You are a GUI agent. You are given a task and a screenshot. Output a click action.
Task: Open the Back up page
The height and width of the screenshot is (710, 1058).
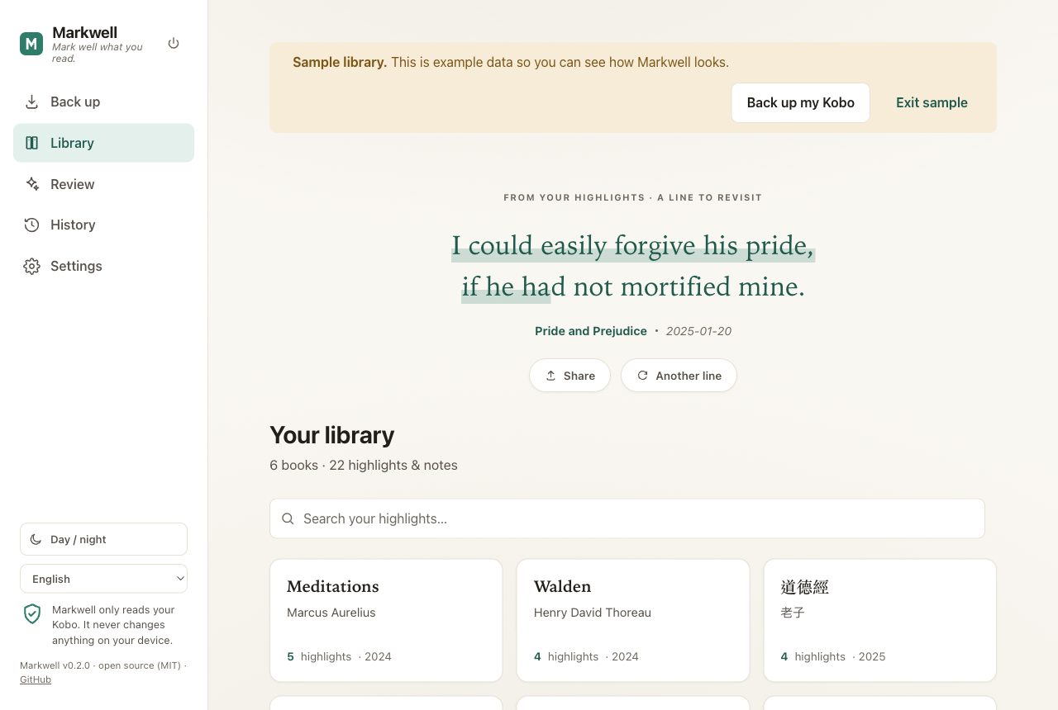[103, 102]
